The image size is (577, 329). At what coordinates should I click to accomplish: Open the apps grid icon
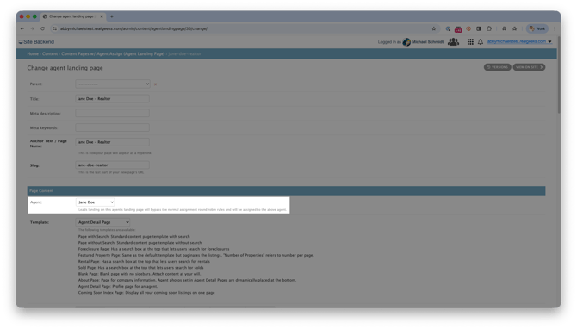click(470, 42)
